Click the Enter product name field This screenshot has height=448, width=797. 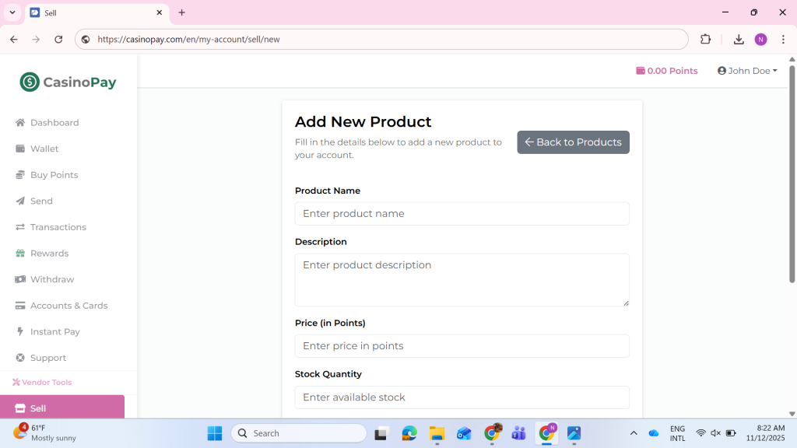[x=462, y=213]
